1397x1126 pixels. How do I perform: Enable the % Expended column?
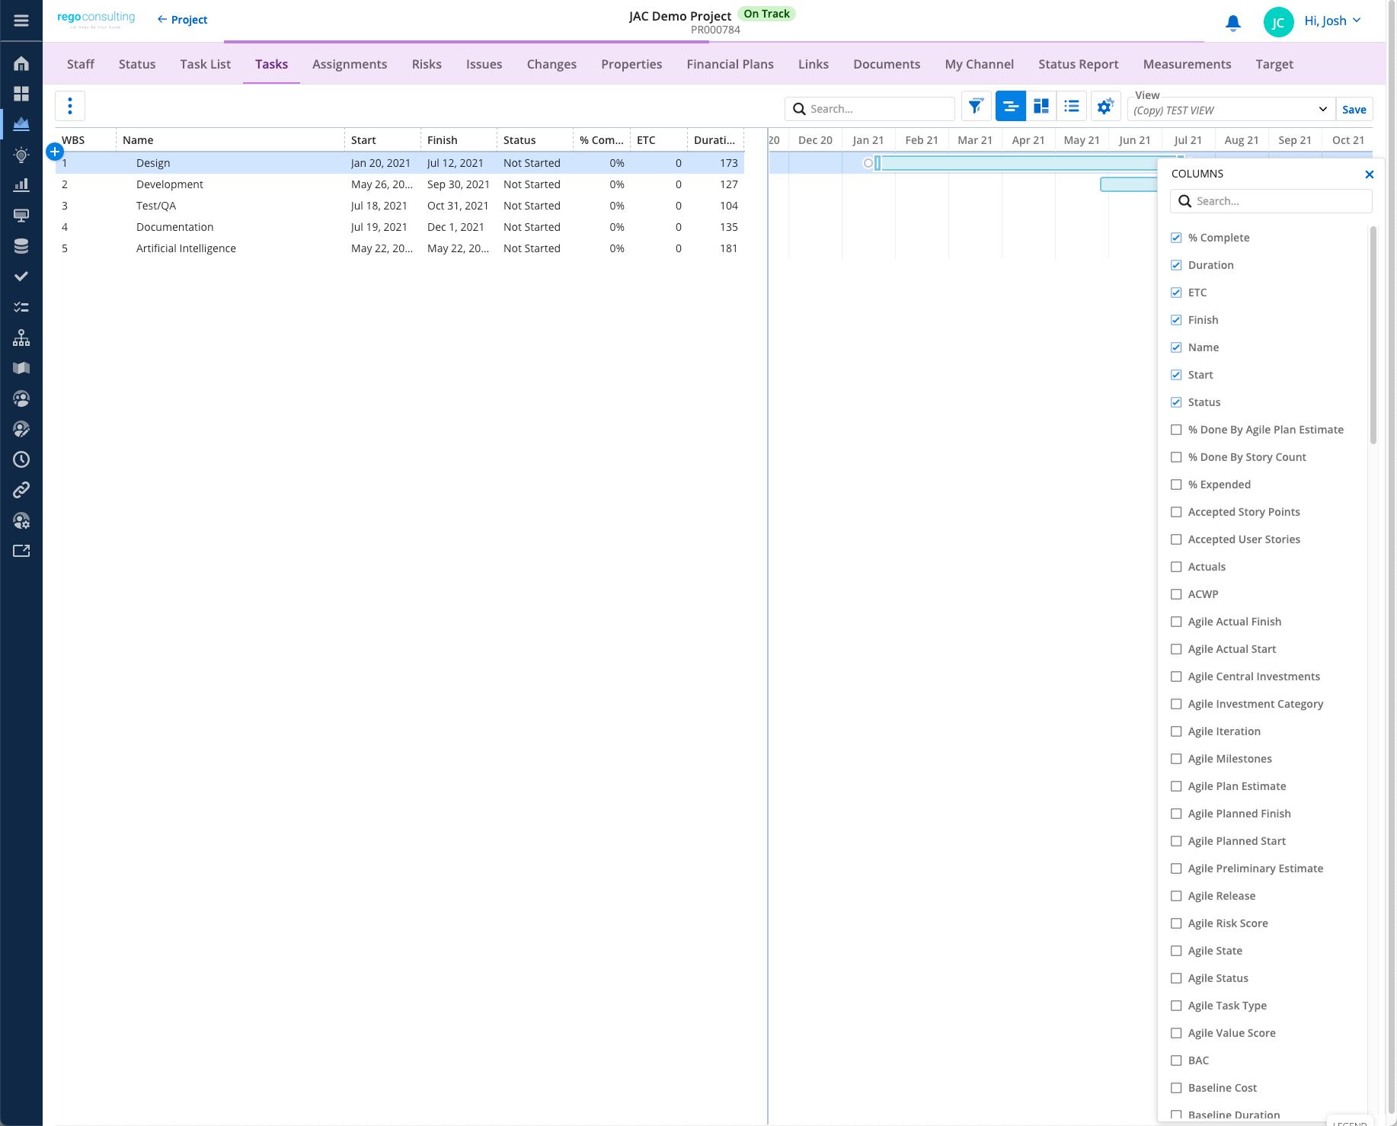pos(1176,485)
